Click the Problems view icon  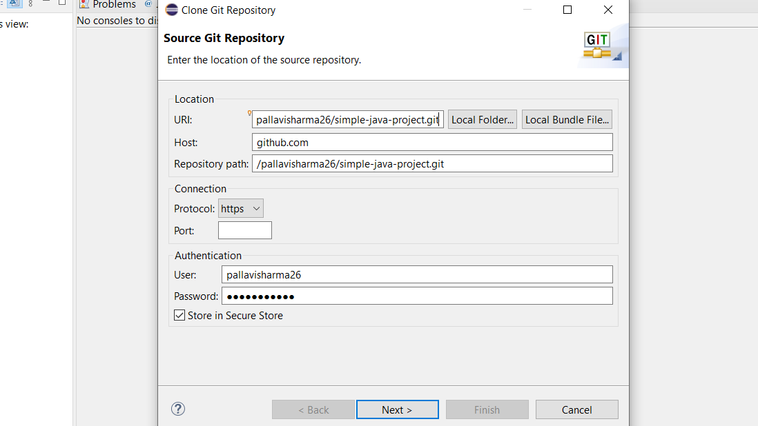[x=85, y=4]
